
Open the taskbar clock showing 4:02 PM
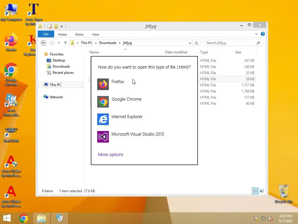pos(285,218)
